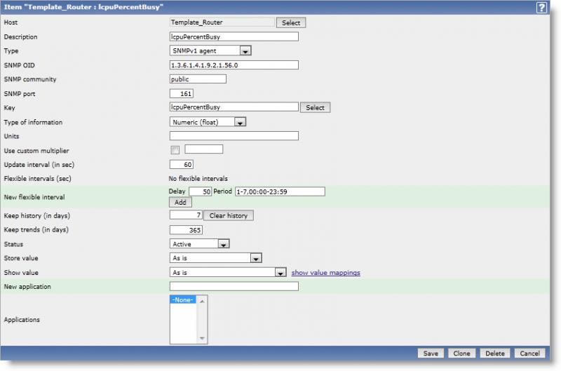Image resolution: width=561 pixels, height=371 pixels.
Task: Click the custom multiplier value field
Action: pyautogui.click(x=204, y=149)
